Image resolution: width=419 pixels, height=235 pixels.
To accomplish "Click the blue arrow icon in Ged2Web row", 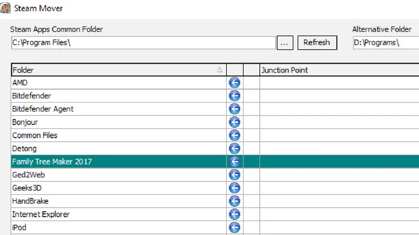I will (x=234, y=175).
